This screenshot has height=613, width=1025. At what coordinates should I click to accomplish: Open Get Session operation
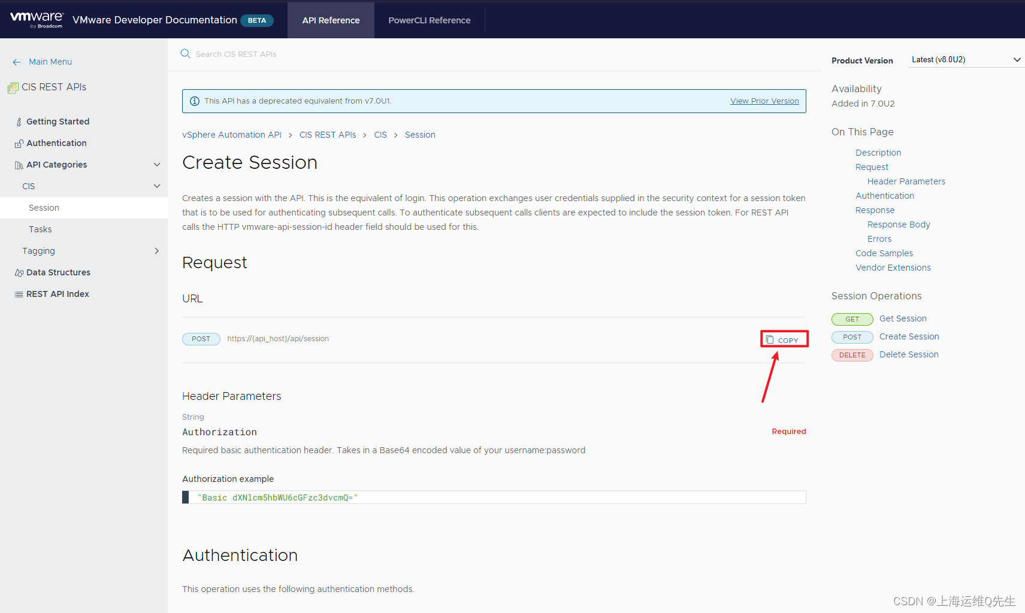point(903,318)
